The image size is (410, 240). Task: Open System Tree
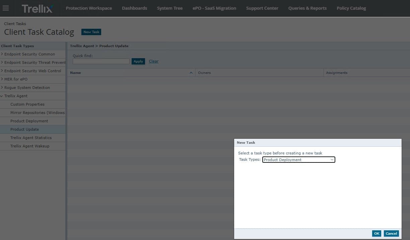coord(170,8)
